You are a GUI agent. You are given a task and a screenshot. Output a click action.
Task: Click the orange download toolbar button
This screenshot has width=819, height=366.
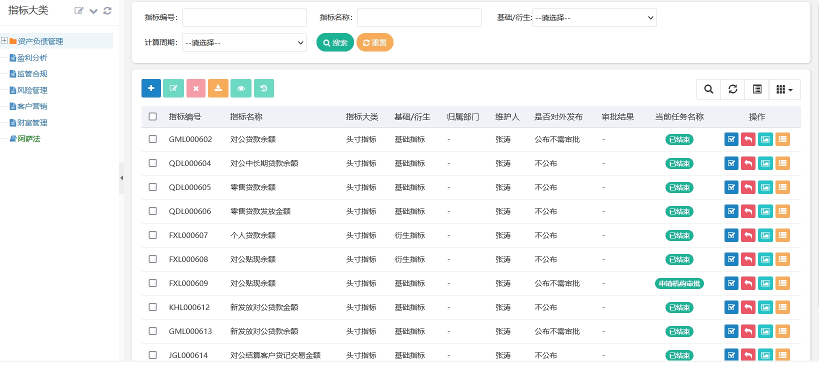(x=218, y=88)
